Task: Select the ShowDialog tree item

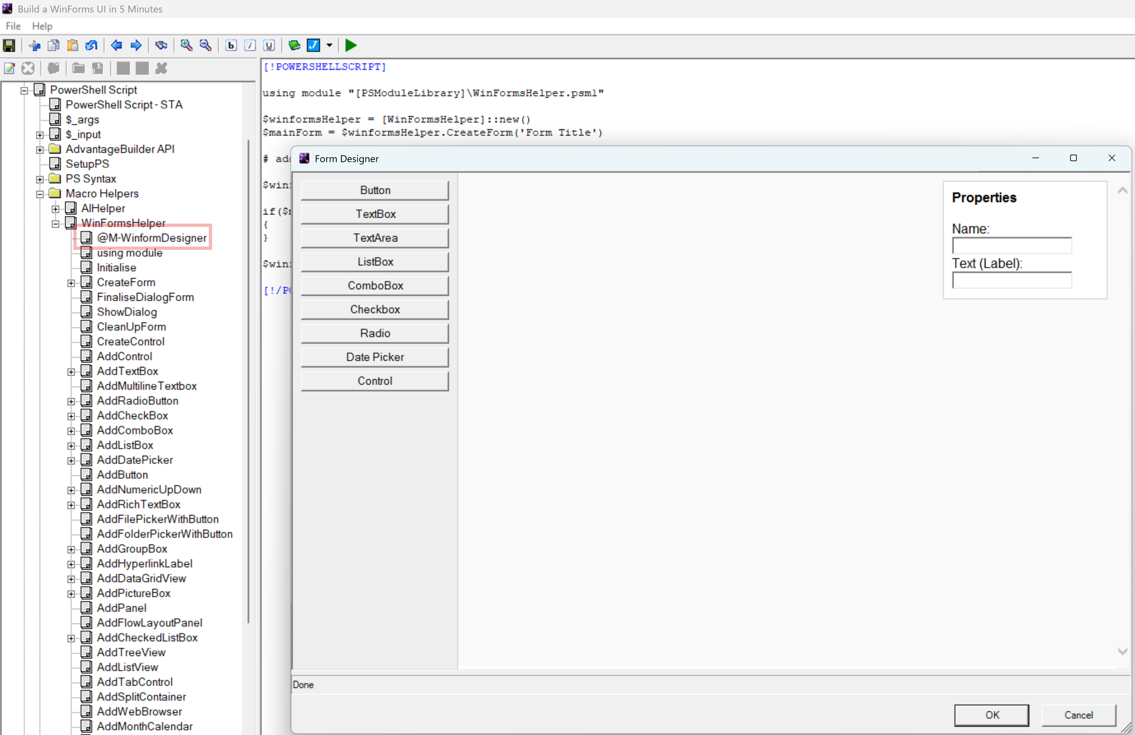Action: point(127,312)
